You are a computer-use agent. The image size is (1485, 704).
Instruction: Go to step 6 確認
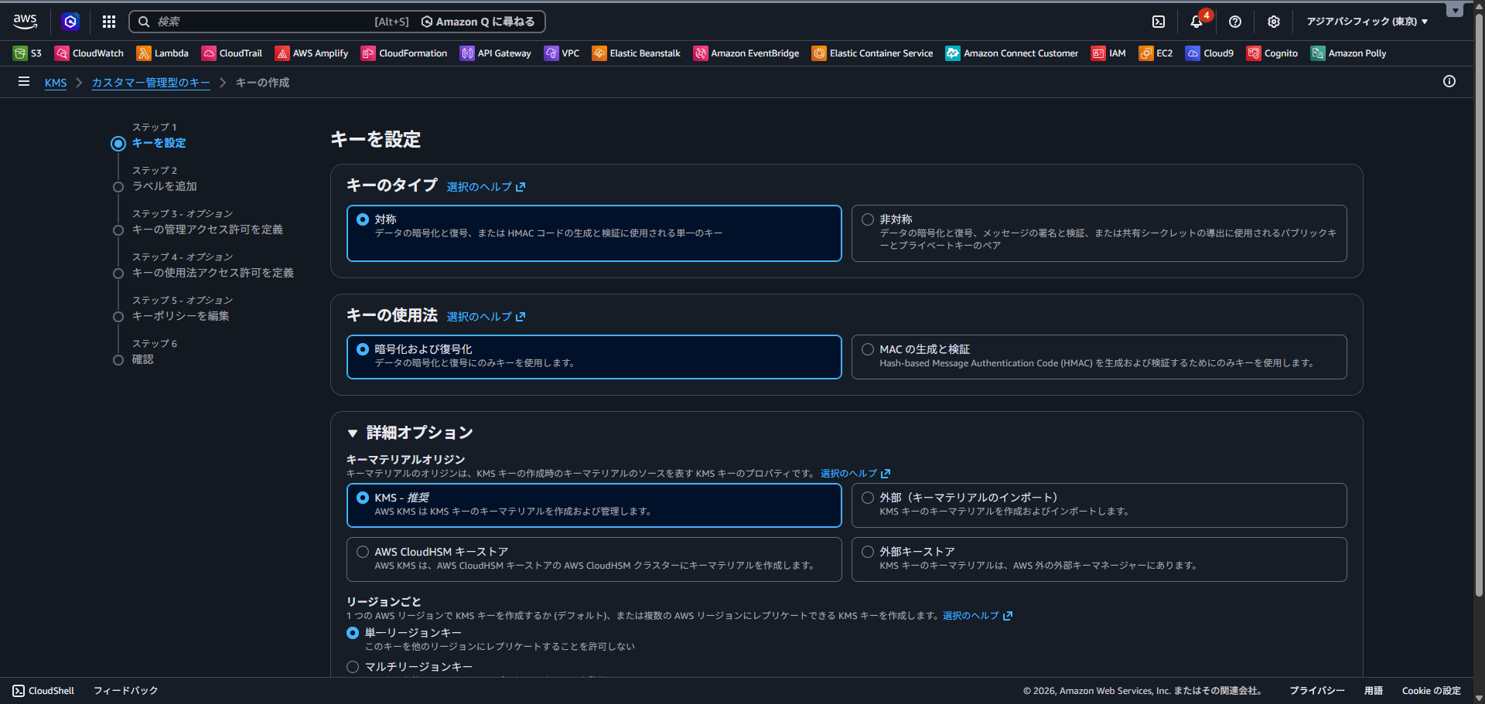point(142,359)
